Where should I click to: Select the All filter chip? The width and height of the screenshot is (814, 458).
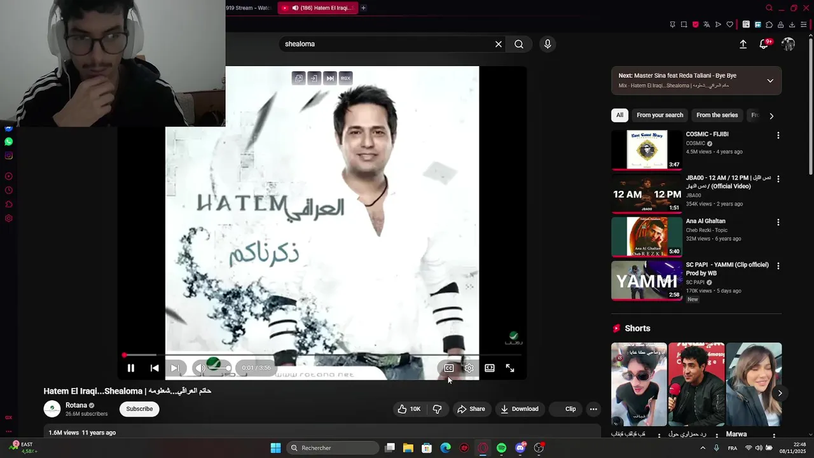click(619, 115)
